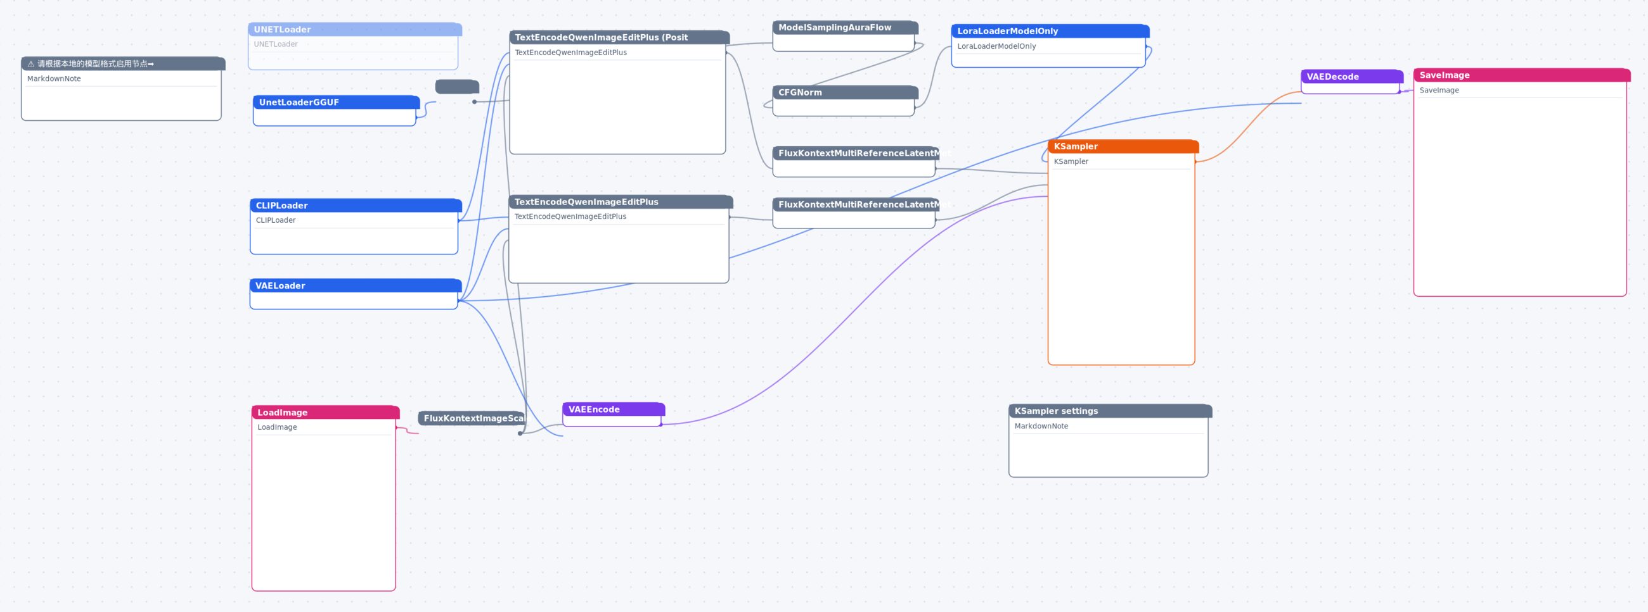The width and height of the screenshot is (1648, 612).
Task: Select the ModelSamplingAuraFlow node header
Action: point(845,27)
